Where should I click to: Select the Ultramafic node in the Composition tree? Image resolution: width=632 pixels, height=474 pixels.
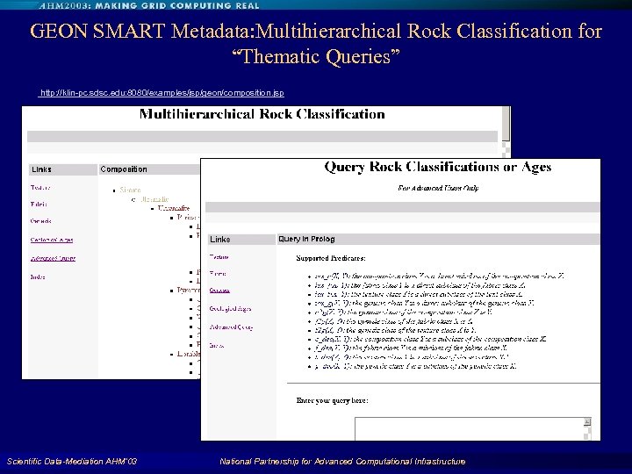click(x=154, y=199)
